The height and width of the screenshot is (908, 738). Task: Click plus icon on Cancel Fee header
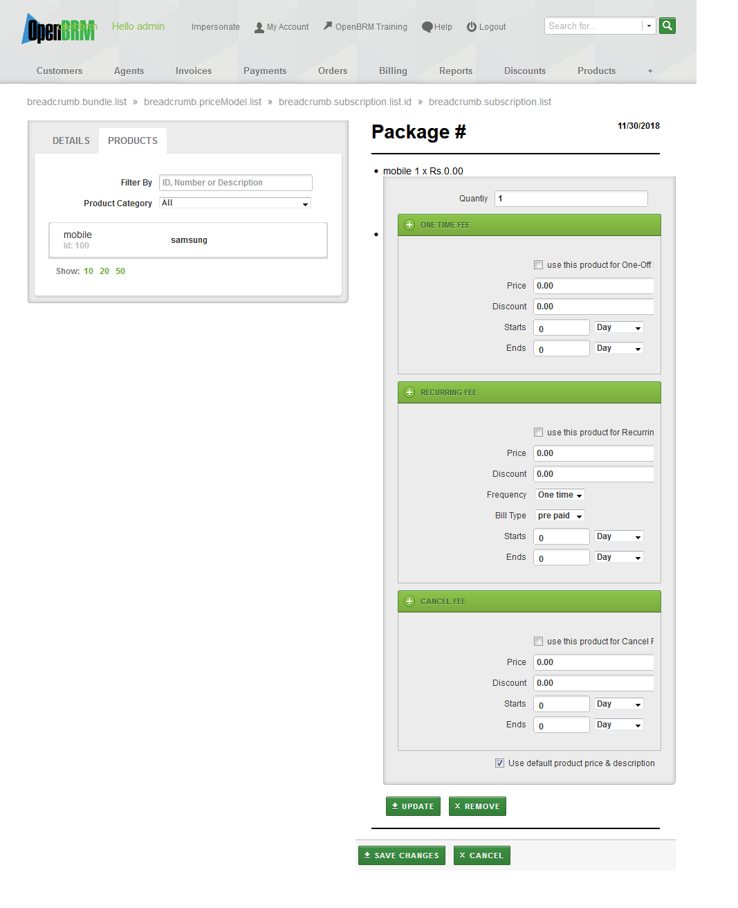[x=409, y=601]
